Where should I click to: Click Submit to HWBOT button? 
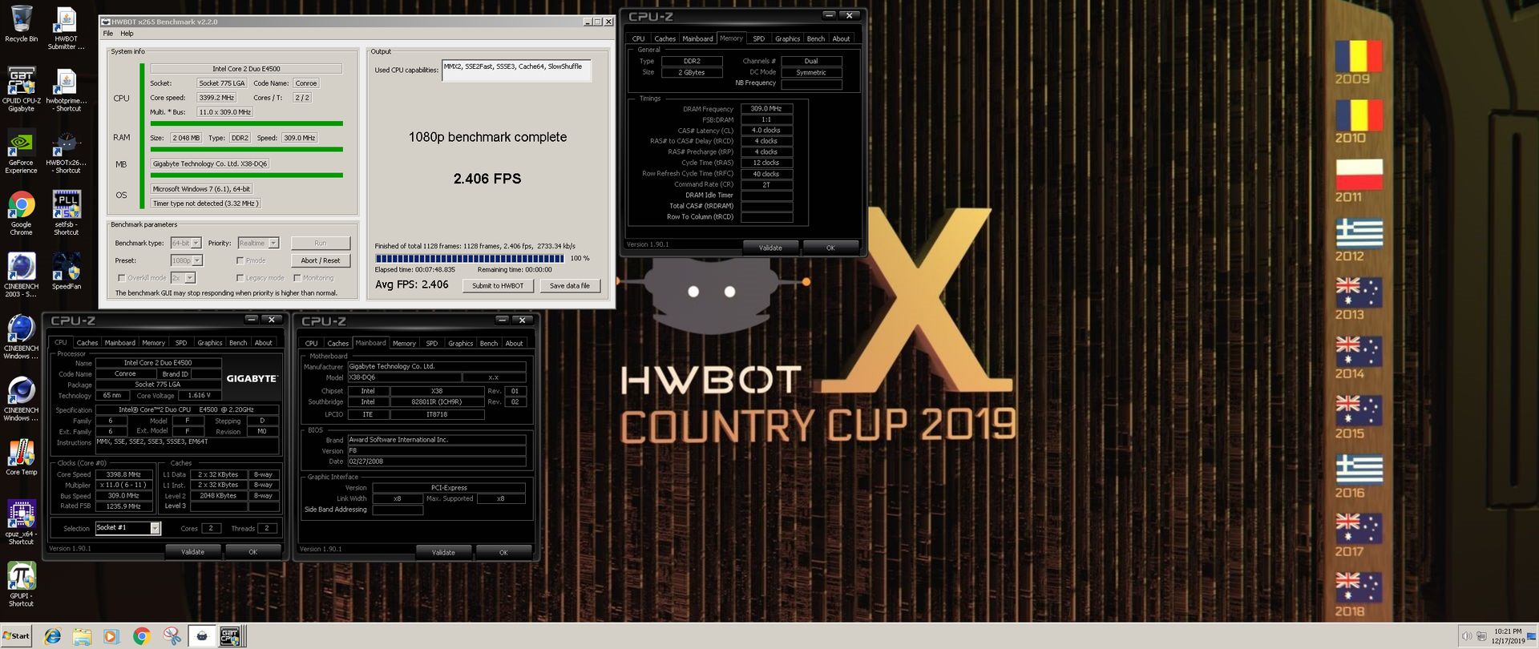coord(498,286)
